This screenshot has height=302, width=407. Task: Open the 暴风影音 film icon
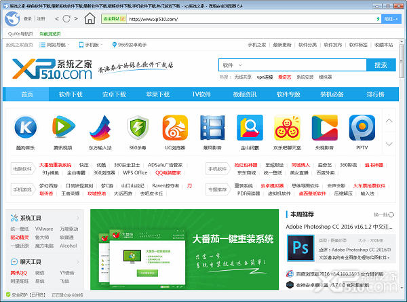click(212, 128)
